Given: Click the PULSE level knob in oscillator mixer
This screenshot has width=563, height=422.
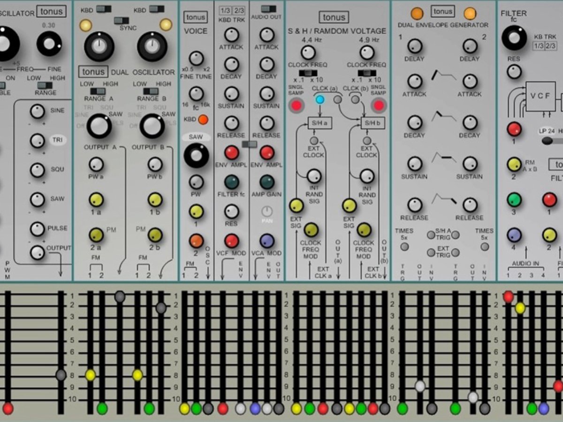Looking at the screenshot, I should coord(37,229).
